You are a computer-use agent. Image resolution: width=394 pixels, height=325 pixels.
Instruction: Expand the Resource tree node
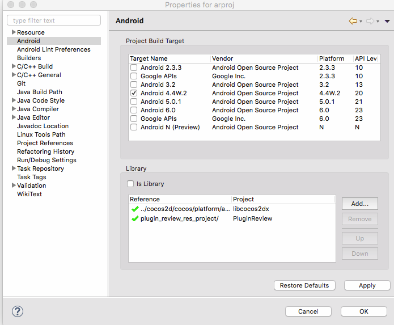point(14,32)
